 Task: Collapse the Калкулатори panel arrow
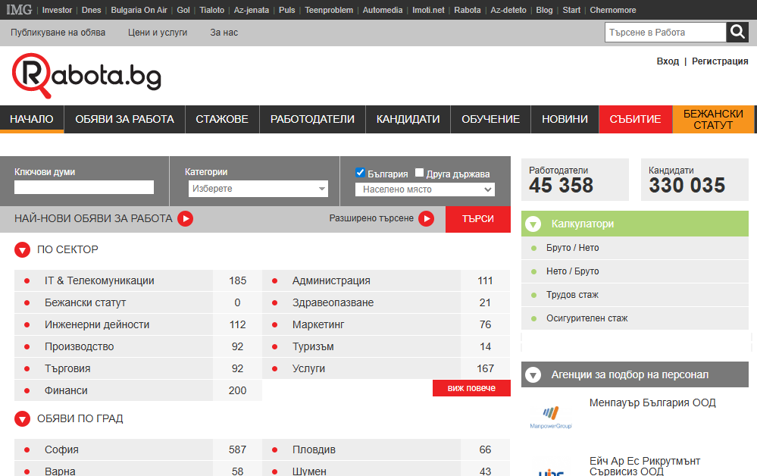pos(533,224)
